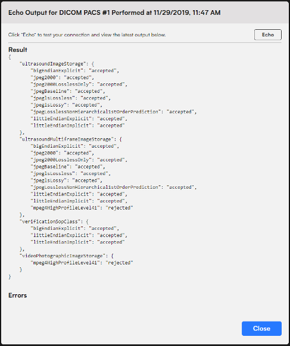The image size is (290, 346).
Task: Select the "verificationSopClass" key line
Action: click(x=54, y=222)
